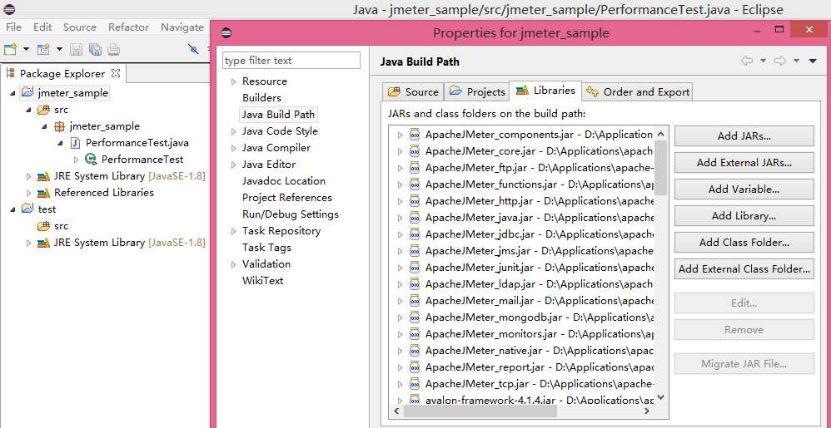Select Builders in properties list
831x428 pixels.
pos(261,98)
